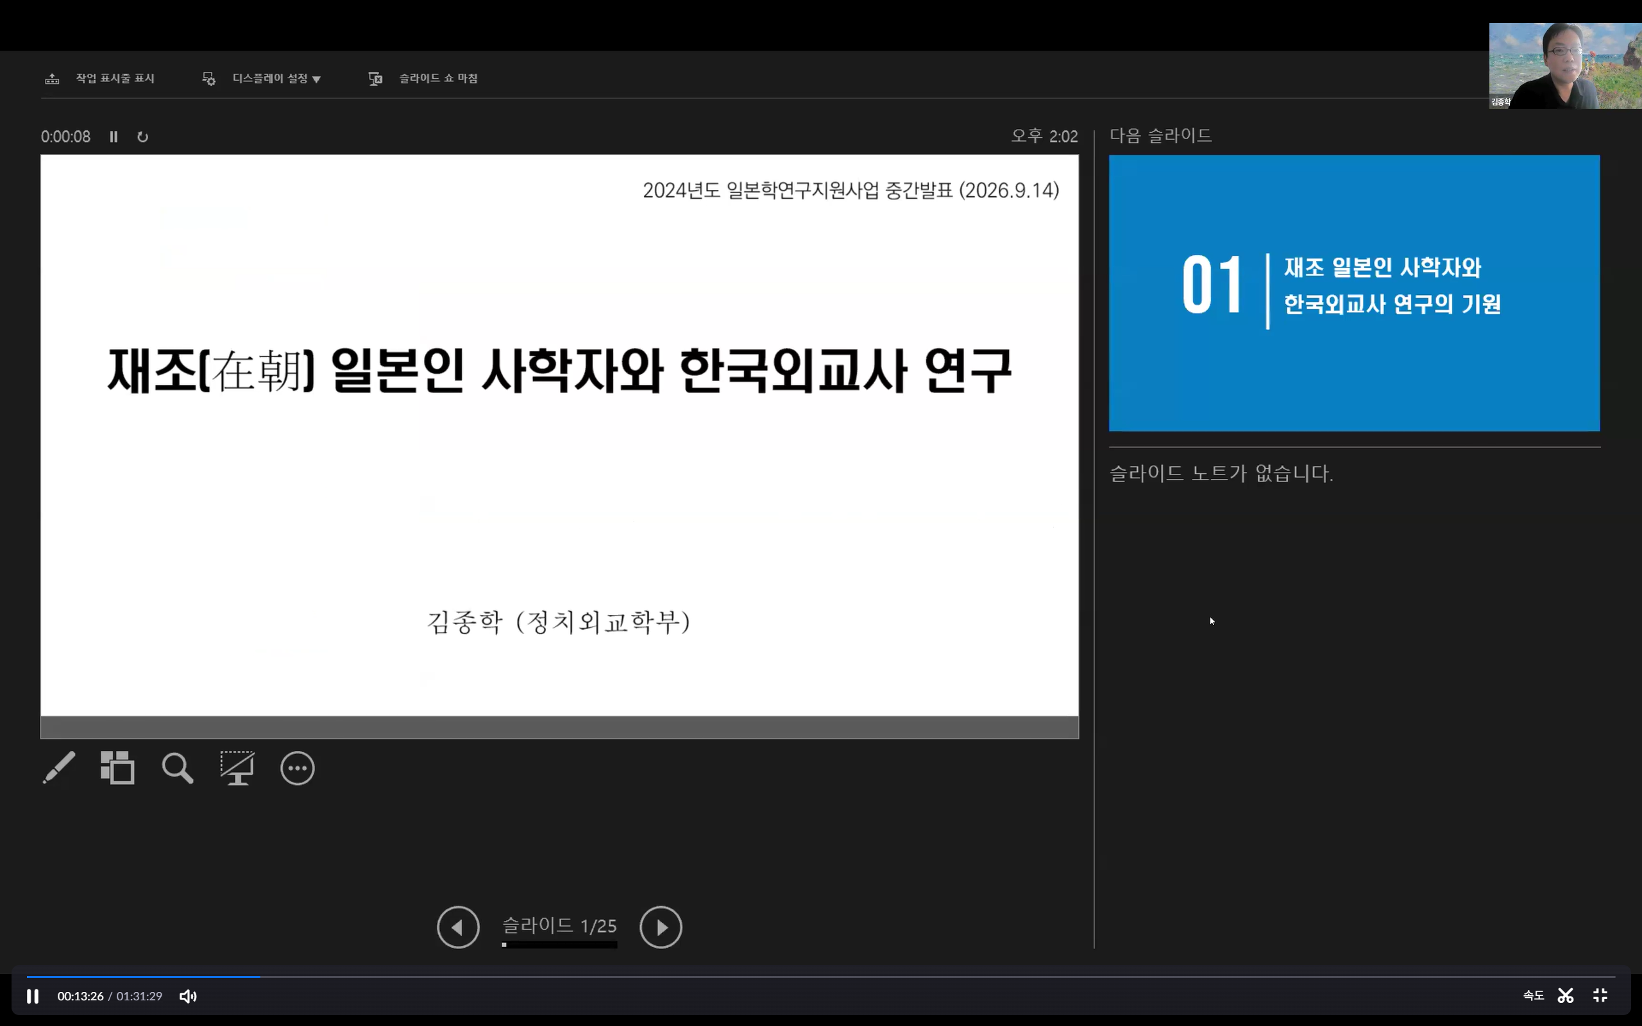Seek along the video progress bar
1642x1026 pixels.
[x=820, y=977]
